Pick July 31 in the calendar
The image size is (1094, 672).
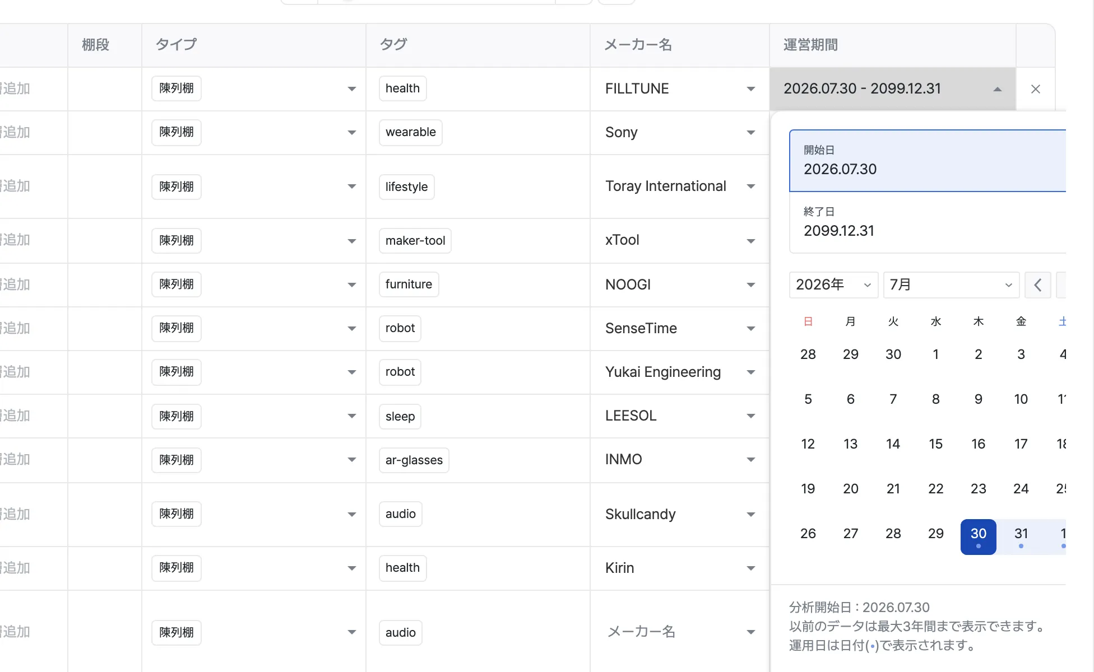point(1021,536)
